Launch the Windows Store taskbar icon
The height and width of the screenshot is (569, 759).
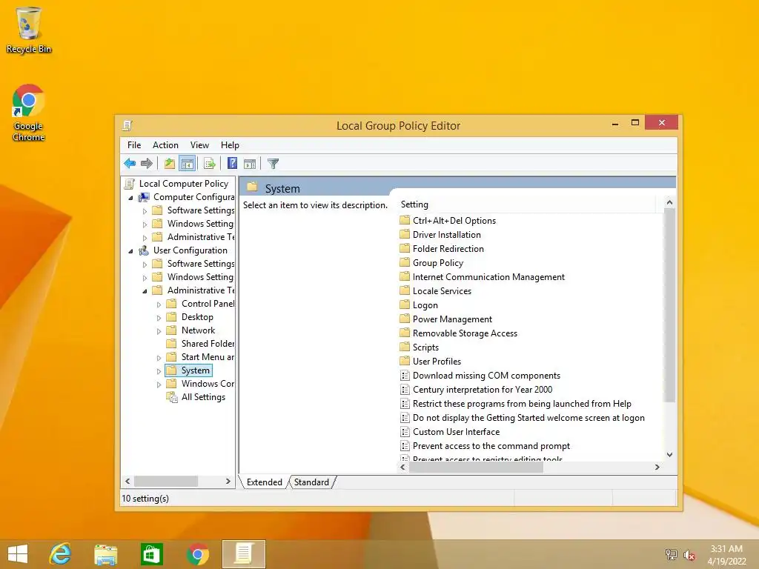[x=151, y=554]
